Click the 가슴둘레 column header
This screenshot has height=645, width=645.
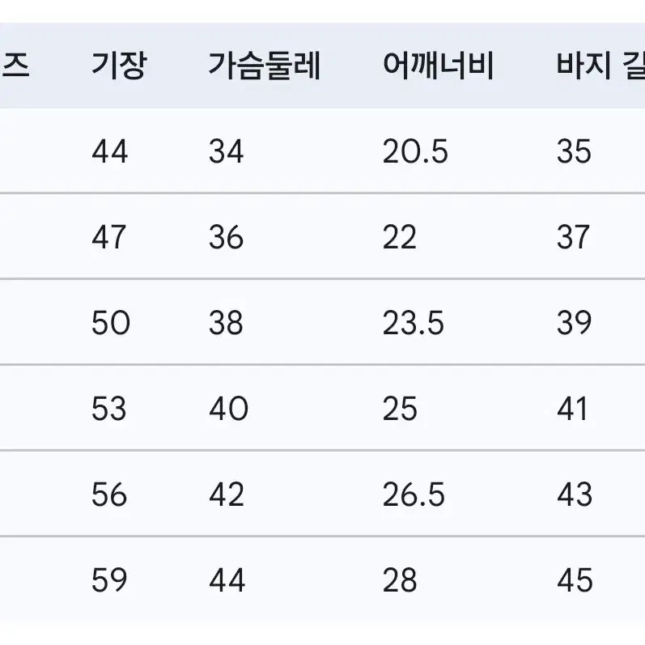click(264, 66)
